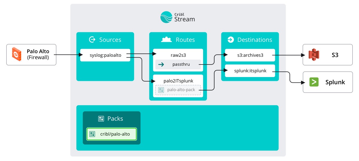Click the palo-alto-pack pack icon
The image size is (359, 161).
(161, 90)
